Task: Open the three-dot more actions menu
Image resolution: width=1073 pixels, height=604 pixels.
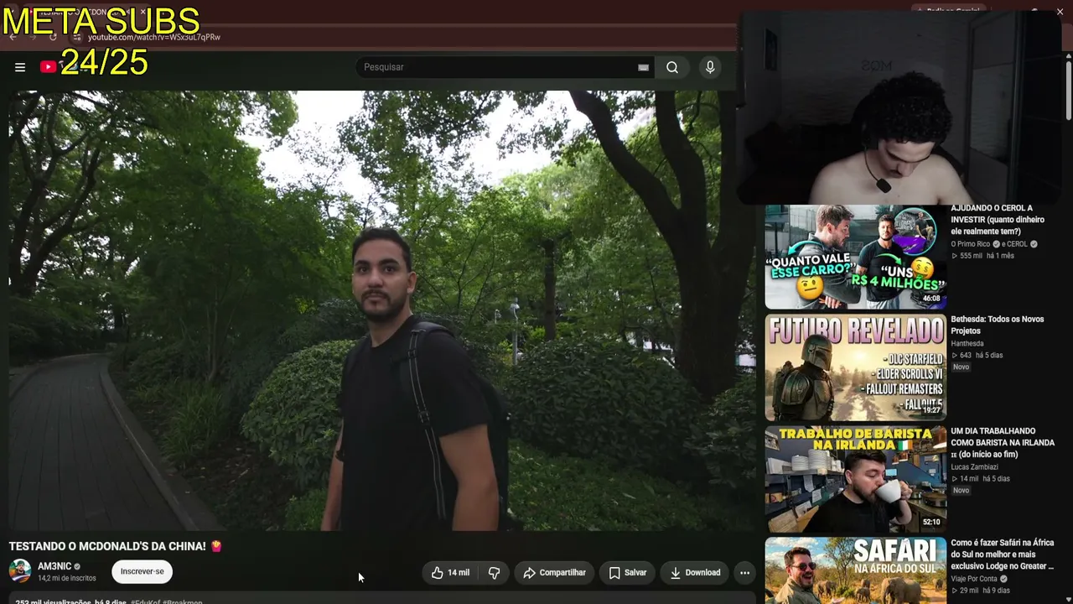Action: [744, 573]
